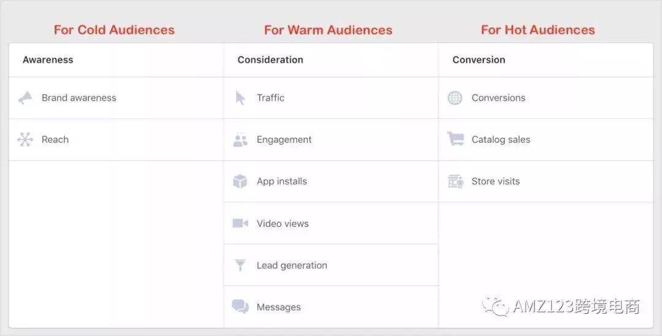
Task: Click the Brand awareness megaphone icon
Action: pos(25,98)
